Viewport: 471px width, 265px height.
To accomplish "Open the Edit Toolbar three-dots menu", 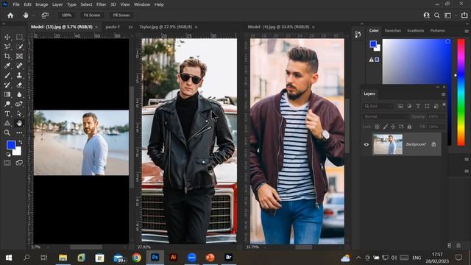I will 19,132.
